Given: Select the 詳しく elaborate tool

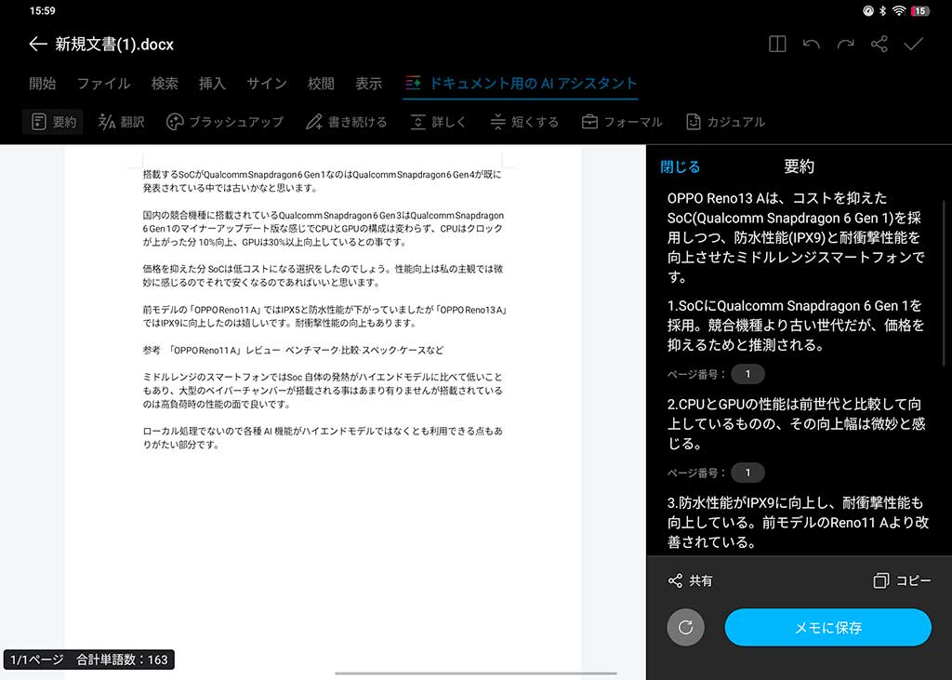Looking at the screenshot, I should (438, 122).
